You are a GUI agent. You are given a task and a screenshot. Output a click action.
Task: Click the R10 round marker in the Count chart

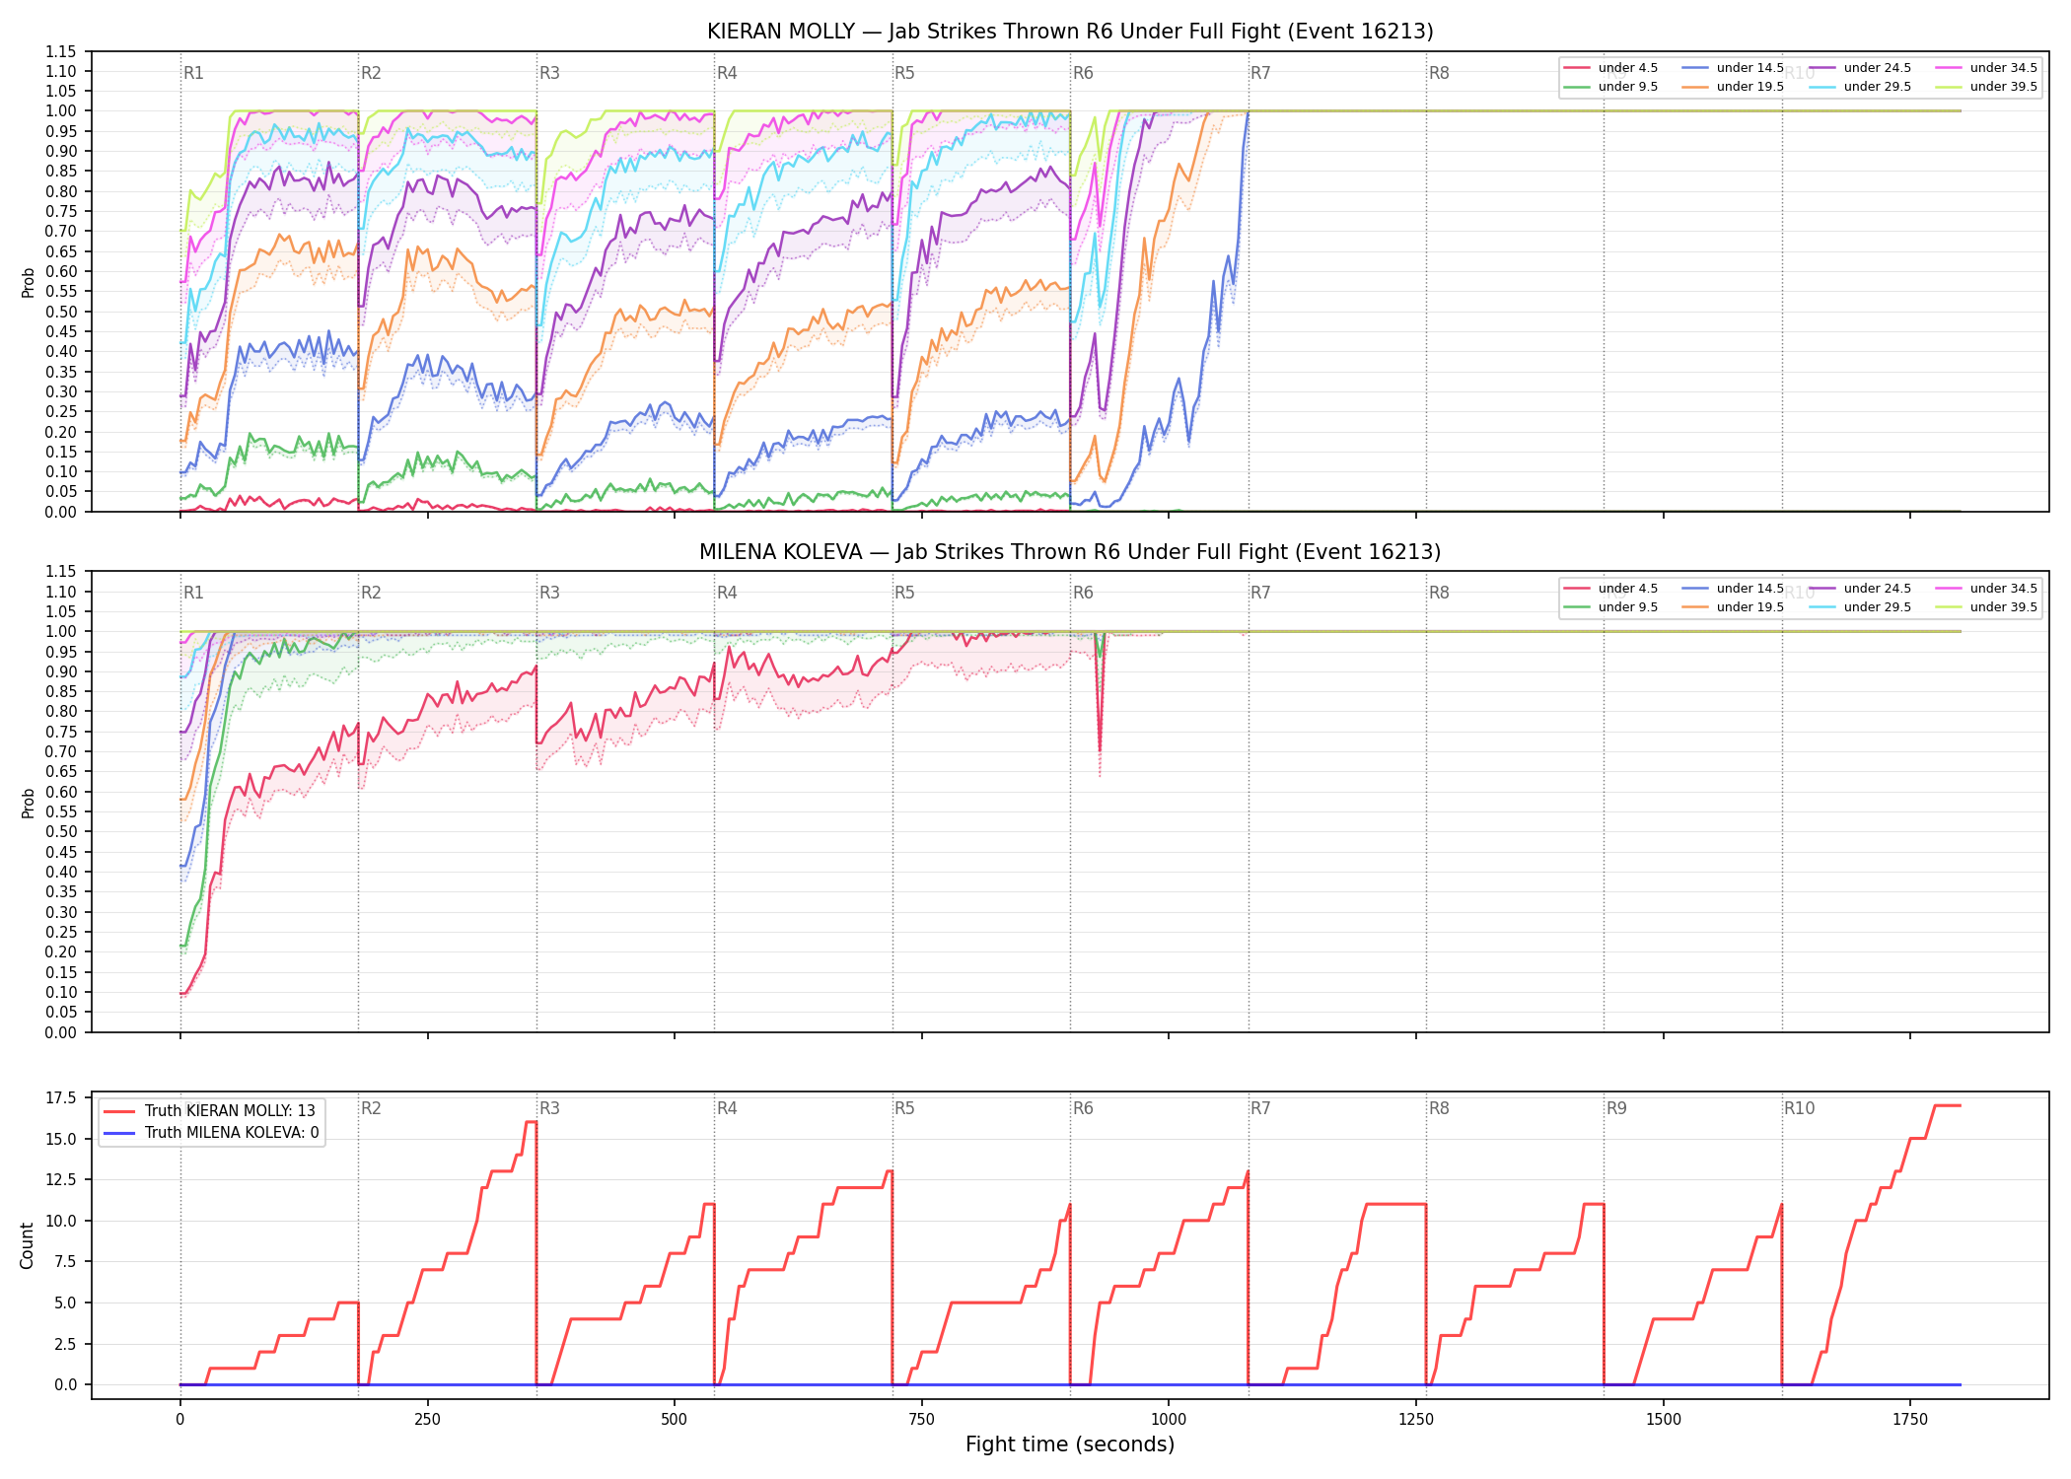pos(1799,1108)
